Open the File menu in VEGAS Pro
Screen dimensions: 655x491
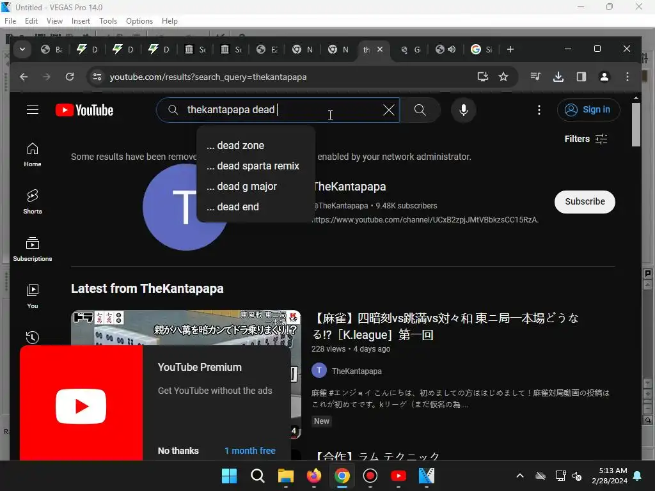pyautogui.click(x=10, y=21)
